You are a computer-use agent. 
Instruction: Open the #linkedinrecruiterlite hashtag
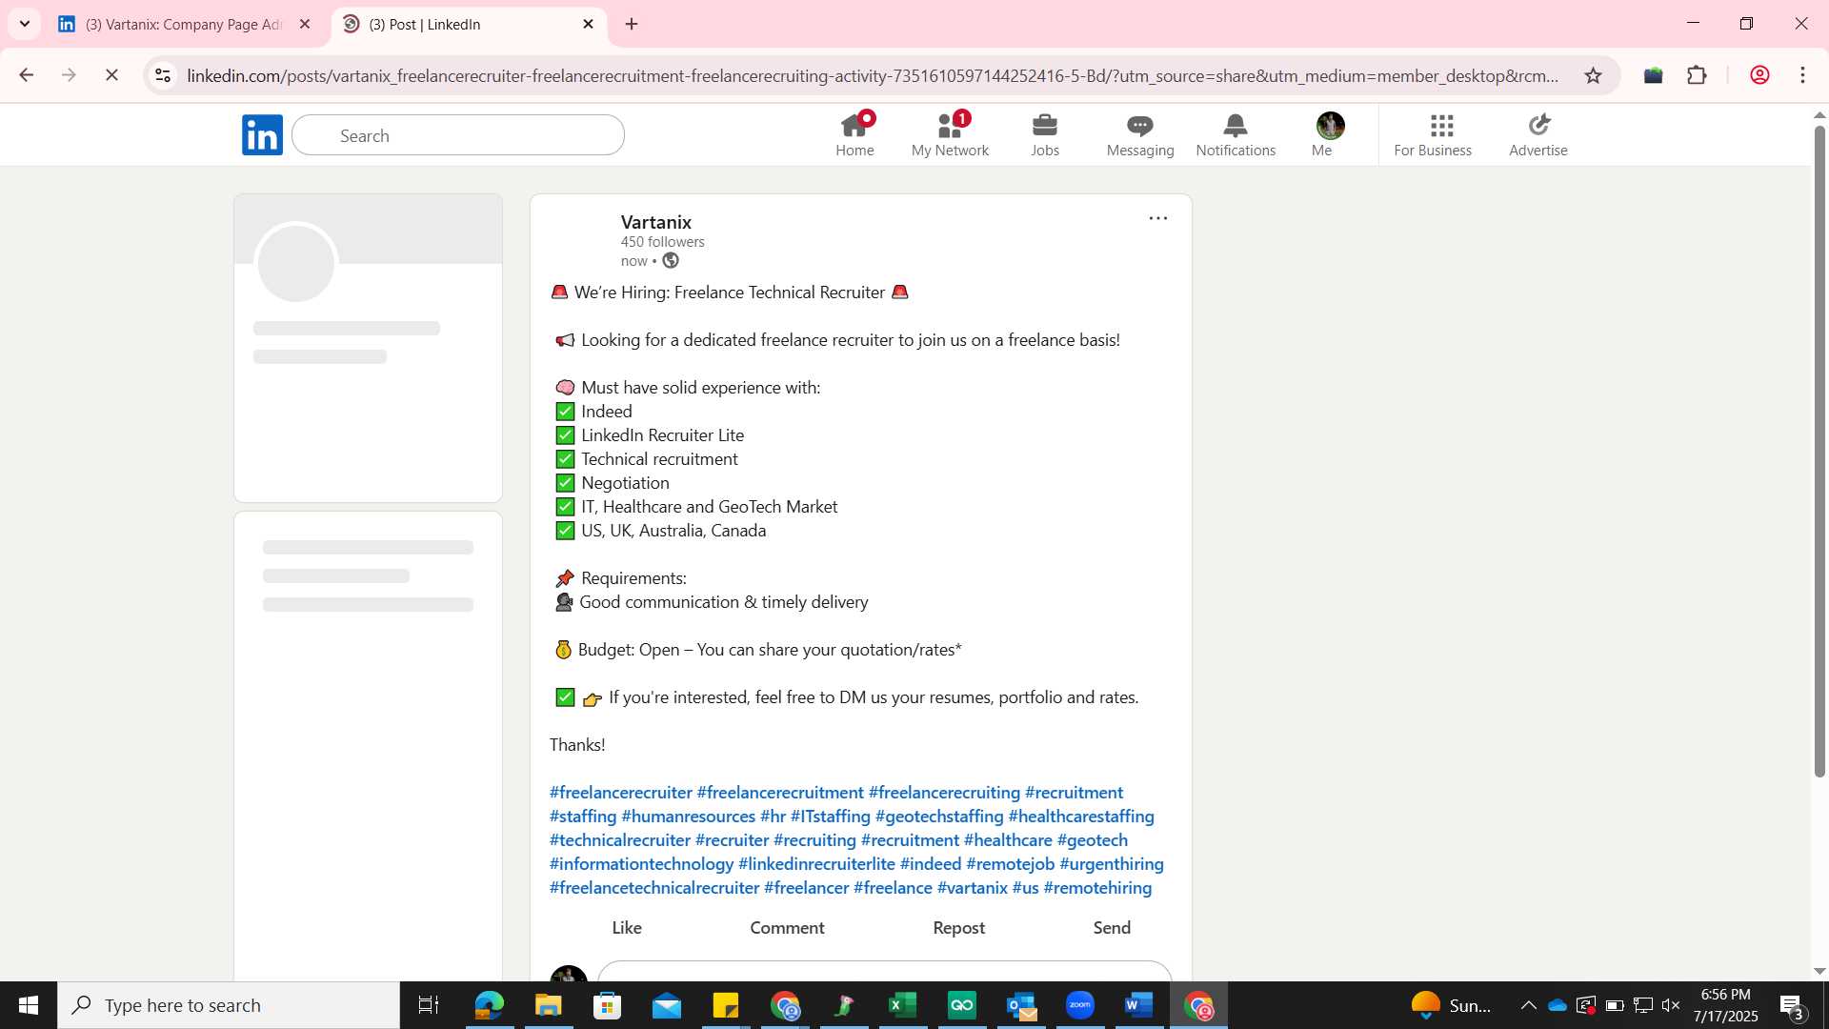pyautogui.click(x=816, y=864)
